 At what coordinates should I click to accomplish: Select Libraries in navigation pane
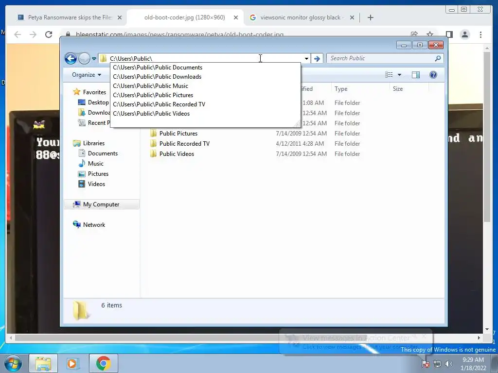tap(94, 143)
